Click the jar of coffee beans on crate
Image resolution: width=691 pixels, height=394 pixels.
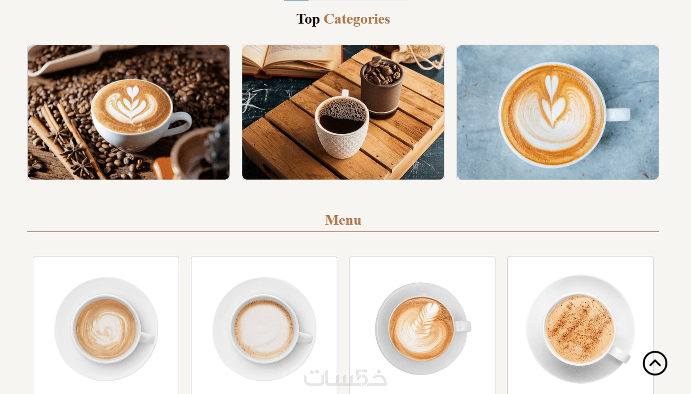click(x=381, y=88)
